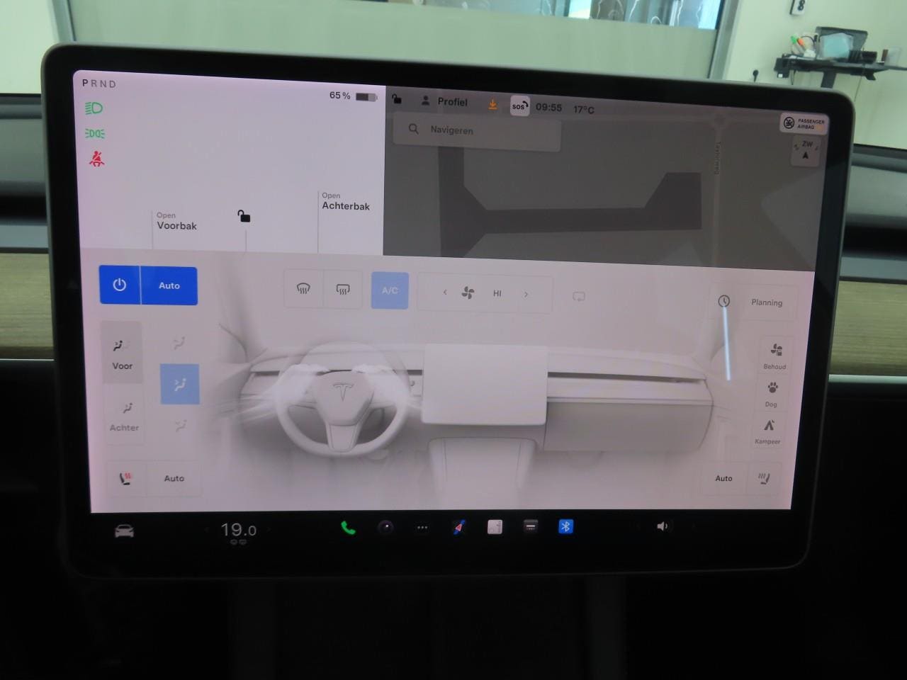Toggle the air recirculation button
The width and height of the screenshot is (907, 680).
click(579, 297)
